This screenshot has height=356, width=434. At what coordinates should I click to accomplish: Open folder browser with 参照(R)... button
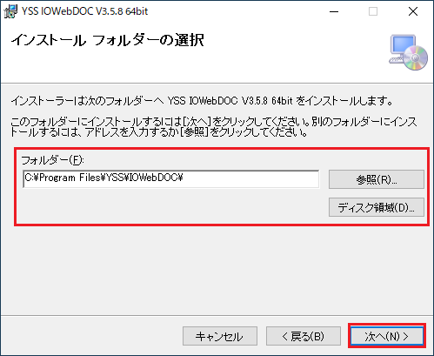[x=377, y=179]
